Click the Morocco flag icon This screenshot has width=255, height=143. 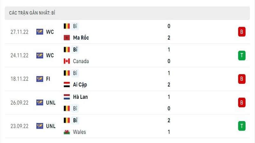click(67, 37)
